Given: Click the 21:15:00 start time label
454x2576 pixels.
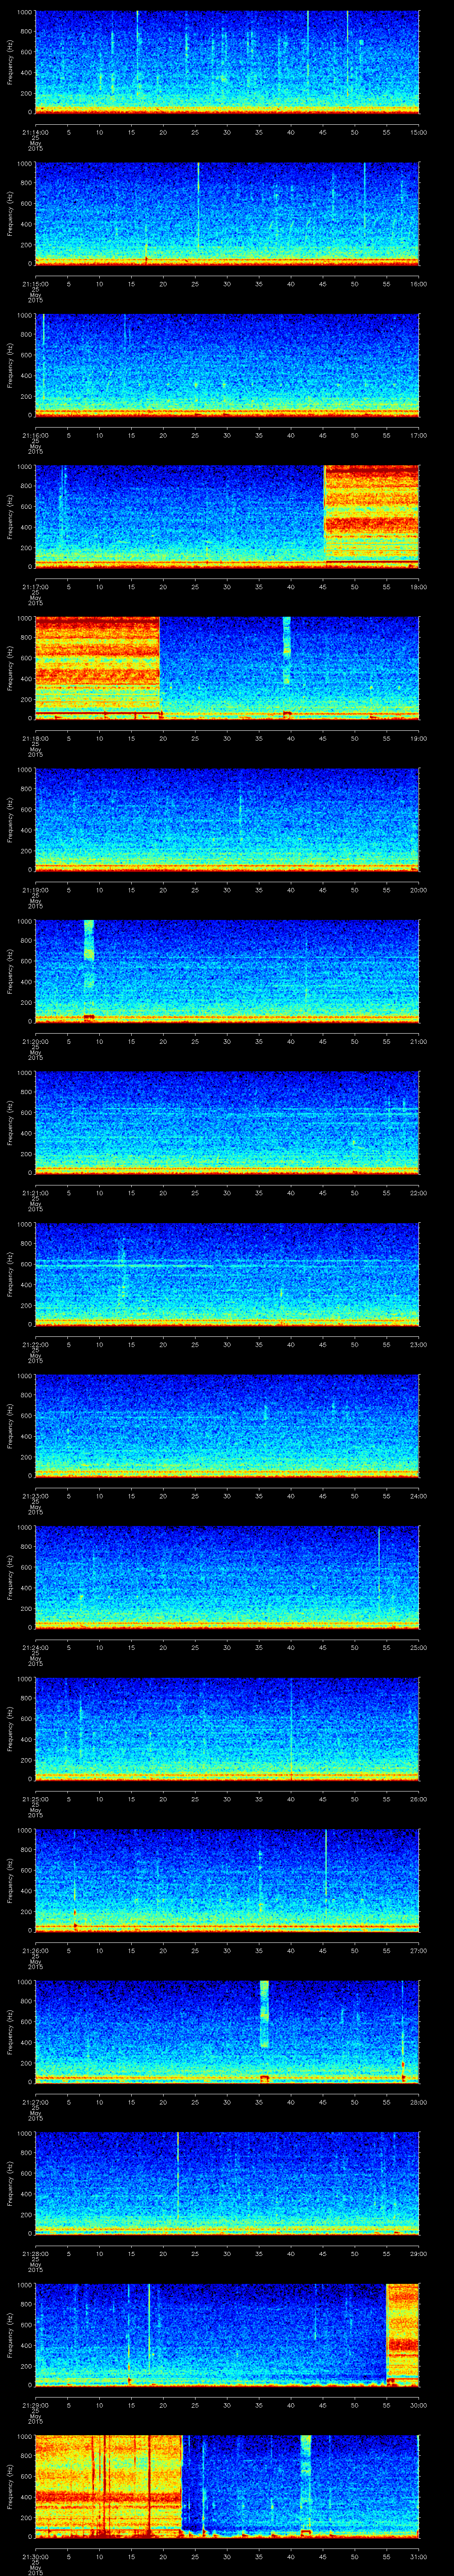Looking at the screenshot, I should click(x=35, y=284).
